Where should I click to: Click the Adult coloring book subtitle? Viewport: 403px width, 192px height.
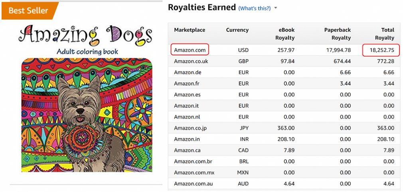pos(87,52)
